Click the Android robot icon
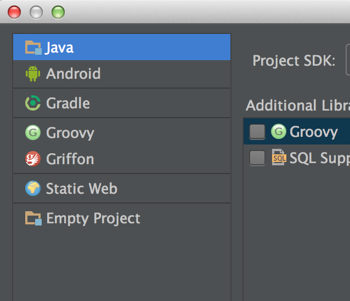 tap(33, 73)
